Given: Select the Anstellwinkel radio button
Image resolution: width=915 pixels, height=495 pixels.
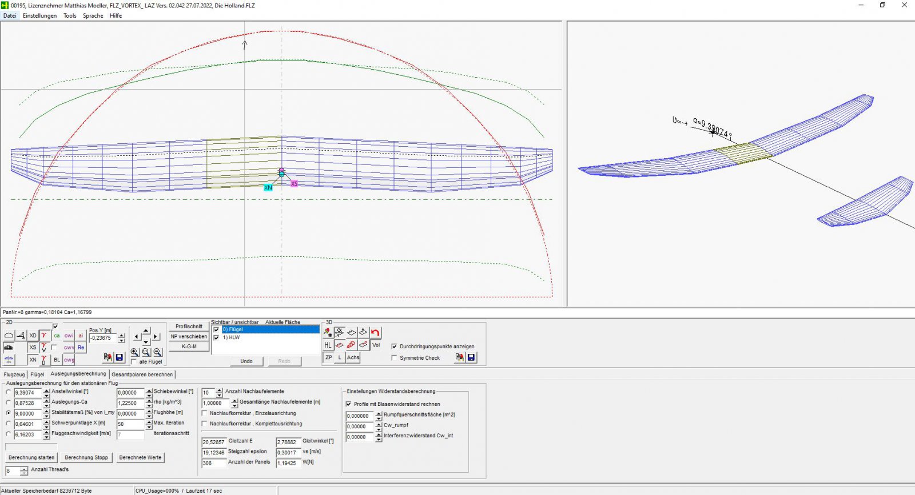Looking at the screenshot, I should 8,392.
